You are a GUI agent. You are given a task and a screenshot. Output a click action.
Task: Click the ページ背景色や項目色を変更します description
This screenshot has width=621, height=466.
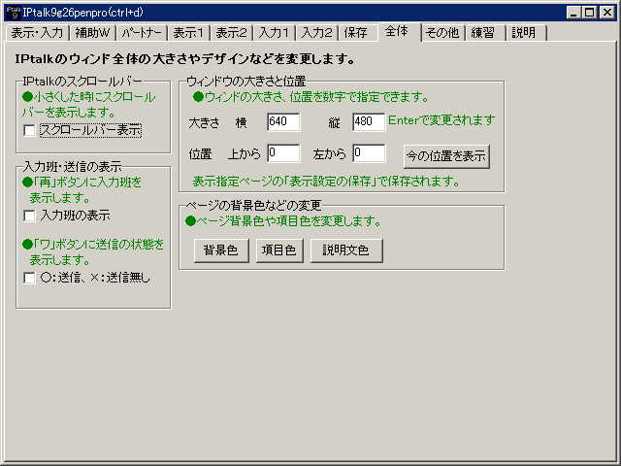coord(283,221)
